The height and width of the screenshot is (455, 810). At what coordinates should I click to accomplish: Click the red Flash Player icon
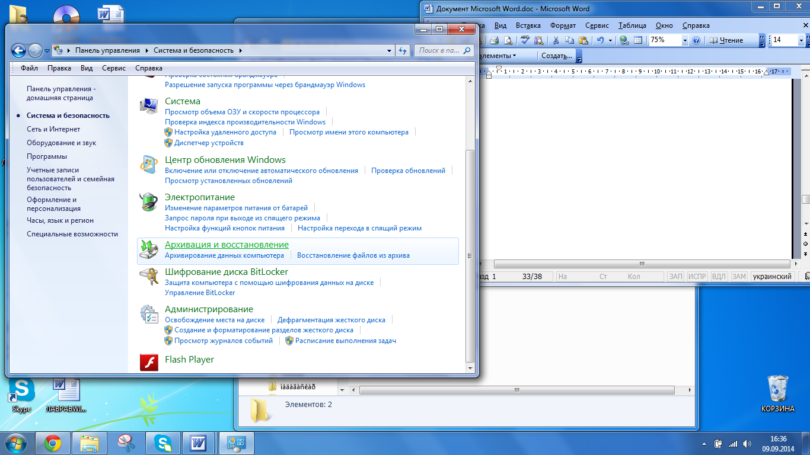pos(149,362)
